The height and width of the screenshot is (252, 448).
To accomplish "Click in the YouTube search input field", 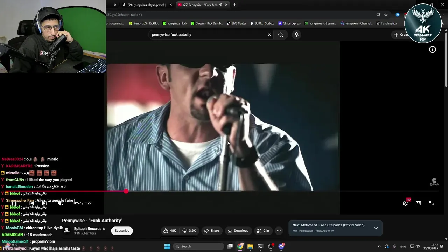I will [x=208, y=35].
